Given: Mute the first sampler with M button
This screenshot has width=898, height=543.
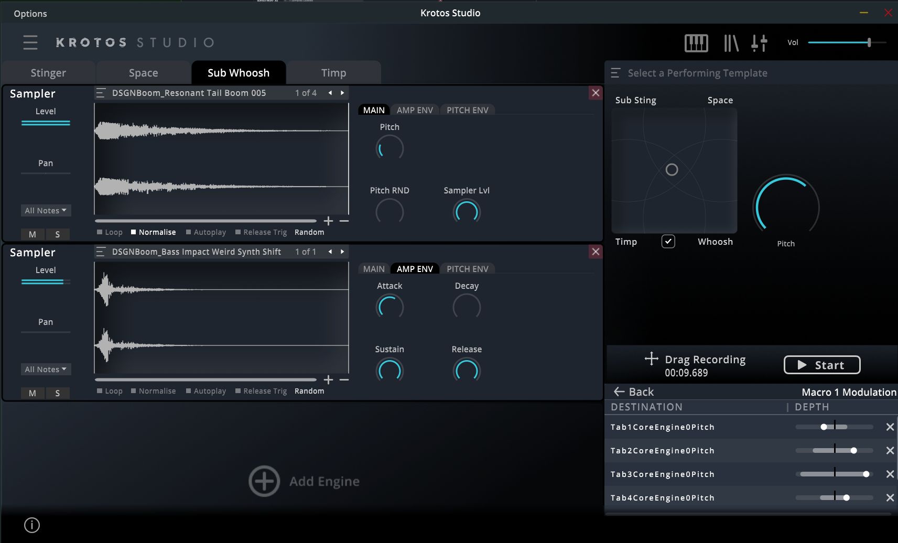Looking at the screenshot, I should [33, 234].
